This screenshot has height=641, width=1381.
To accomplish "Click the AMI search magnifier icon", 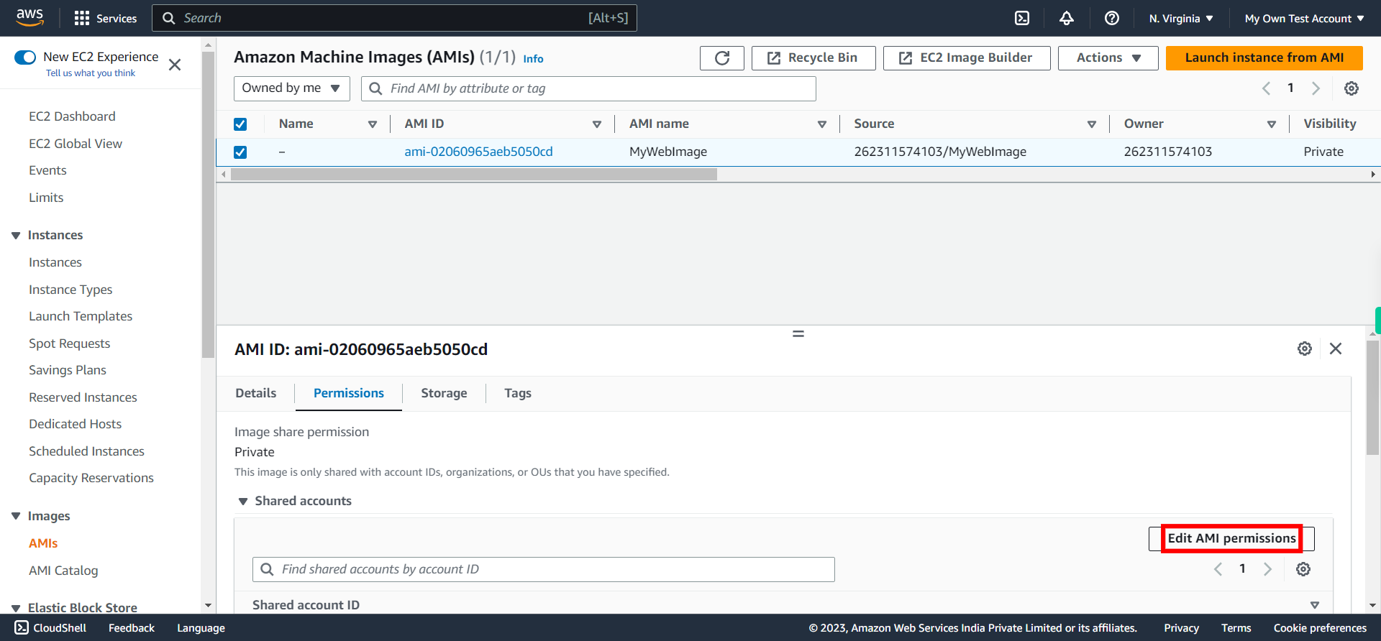I will click(375, 88).
